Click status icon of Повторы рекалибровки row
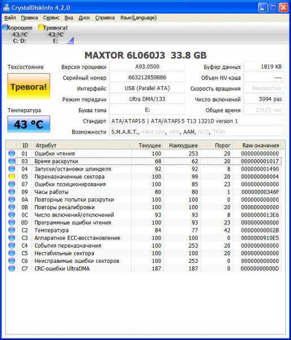This screenshot has width=291, height=340. pos(12,207)
